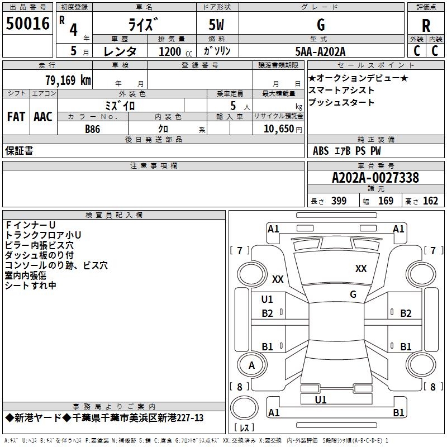Select the door type value 5W

[x=216, y=25]
